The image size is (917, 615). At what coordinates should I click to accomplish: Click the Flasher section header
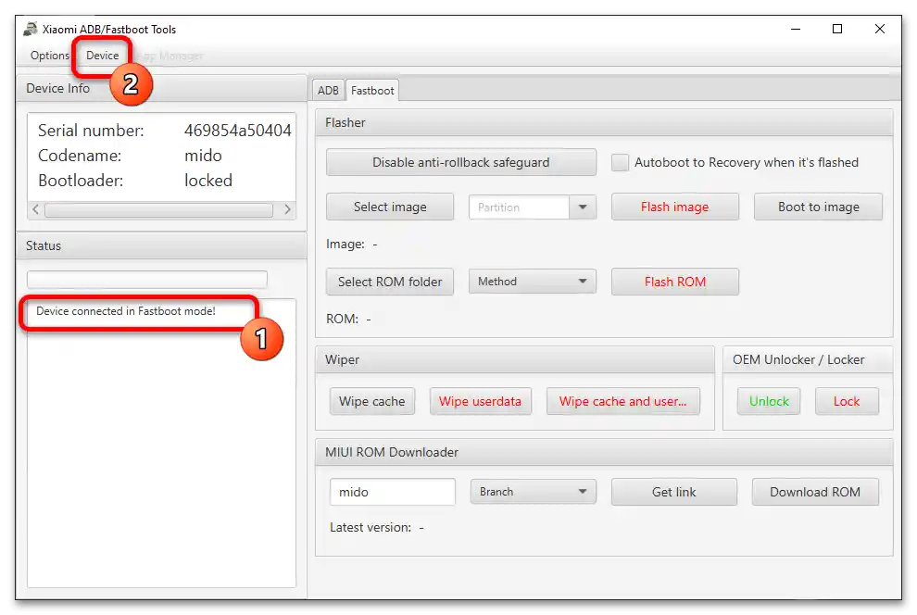pyautogui.click(x=604, y=123)
